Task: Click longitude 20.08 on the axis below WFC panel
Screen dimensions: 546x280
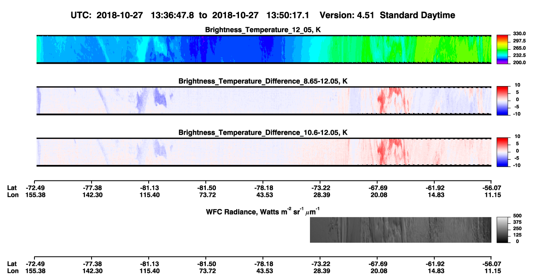Action: coord(377,271)
